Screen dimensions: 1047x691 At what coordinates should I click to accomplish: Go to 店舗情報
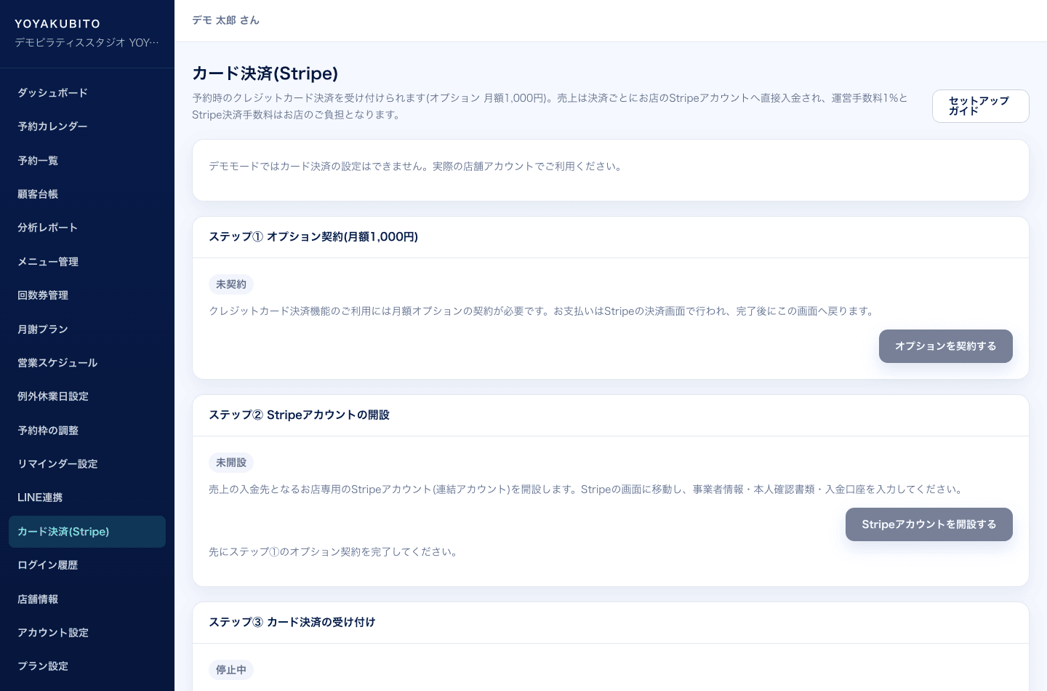click(87, 599)
